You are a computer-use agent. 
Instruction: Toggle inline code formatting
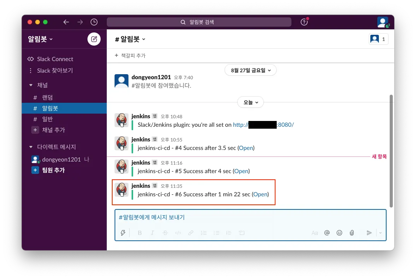click(178, 233)
